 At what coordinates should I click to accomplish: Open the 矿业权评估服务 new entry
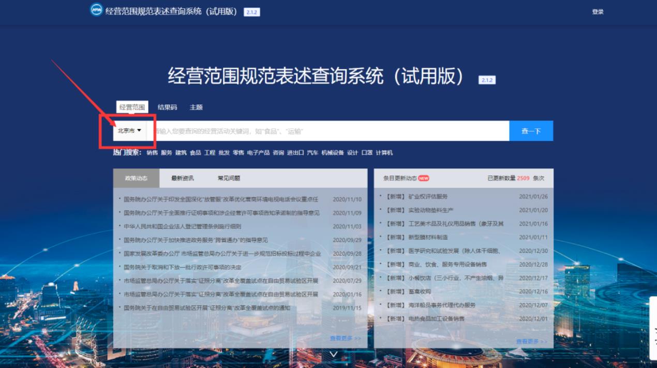[428, 197]
